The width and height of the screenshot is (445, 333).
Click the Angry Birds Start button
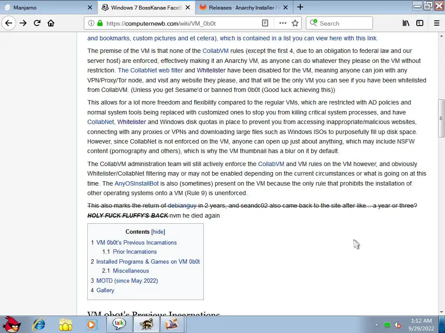(x=11, y=324)
